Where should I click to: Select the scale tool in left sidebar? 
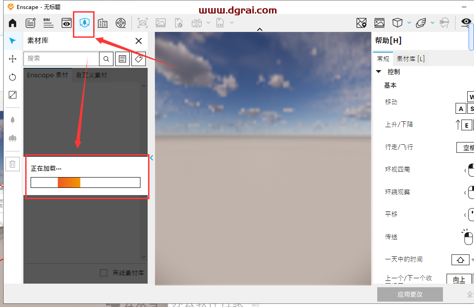coord(13,95)
